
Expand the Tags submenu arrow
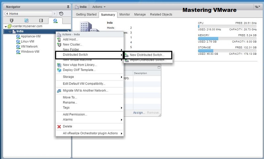pos(121,108)
